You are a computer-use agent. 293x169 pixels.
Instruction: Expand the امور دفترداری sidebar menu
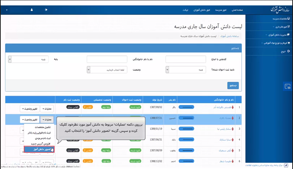pyautogui.click(x=281, y=27)
